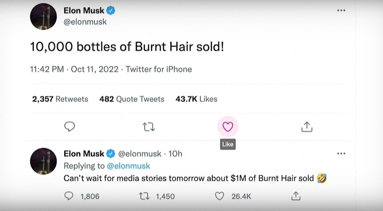This screenshot has height=211, width=383.
Task: Open reply comments on the $1M tweet
Action: click(70, 196)
